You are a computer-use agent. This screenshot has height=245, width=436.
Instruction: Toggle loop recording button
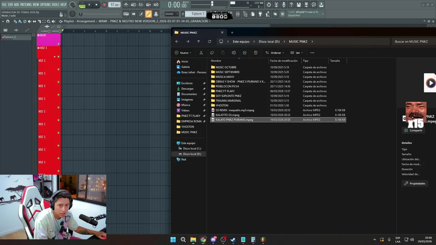pyautogui.click(x=156, y=5)
